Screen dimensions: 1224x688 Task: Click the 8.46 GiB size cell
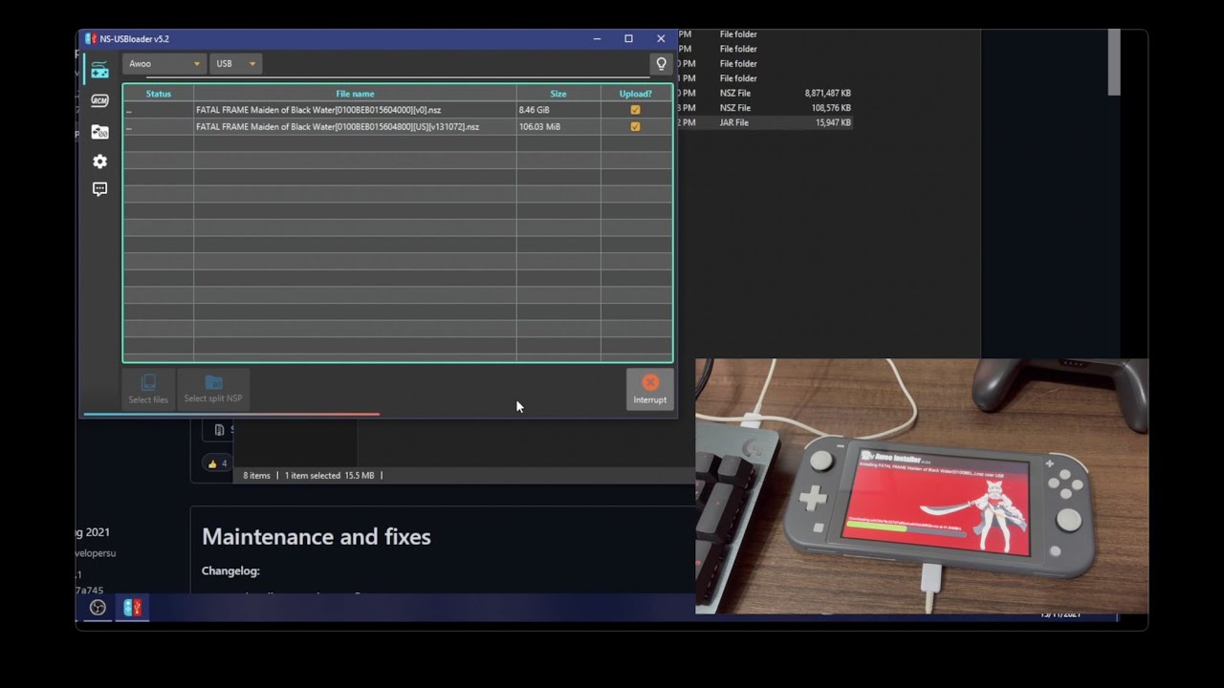558,110
